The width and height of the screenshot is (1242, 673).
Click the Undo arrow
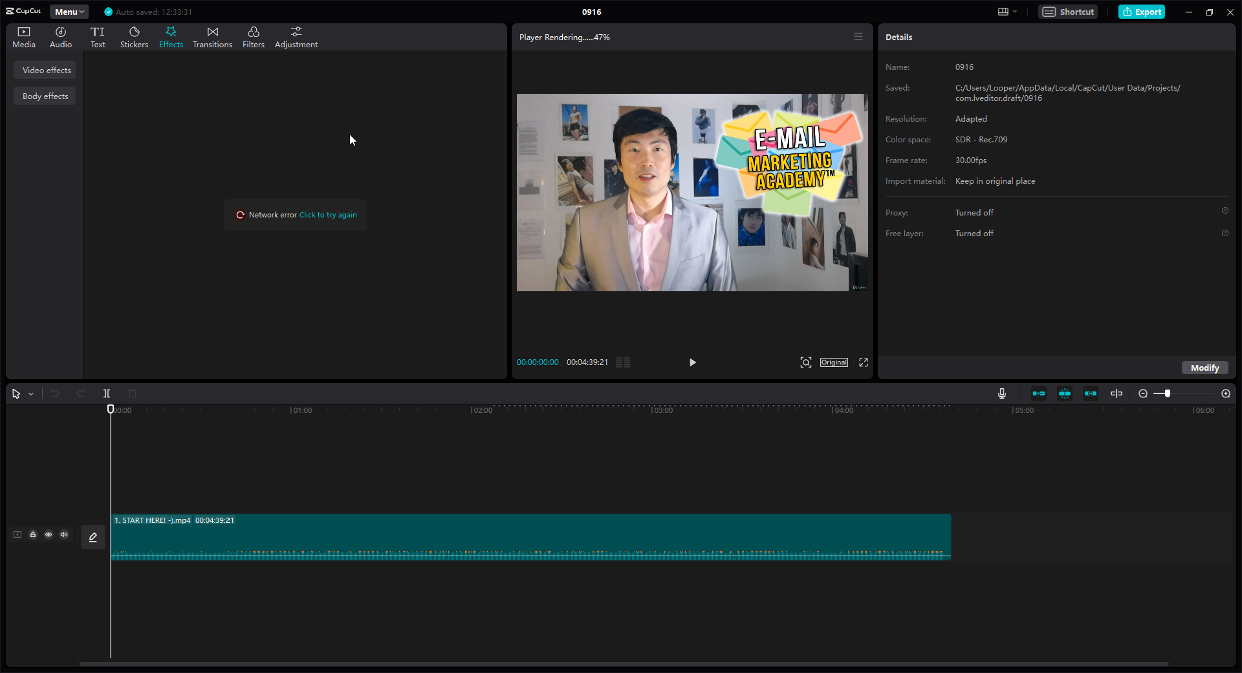point(55,393)
